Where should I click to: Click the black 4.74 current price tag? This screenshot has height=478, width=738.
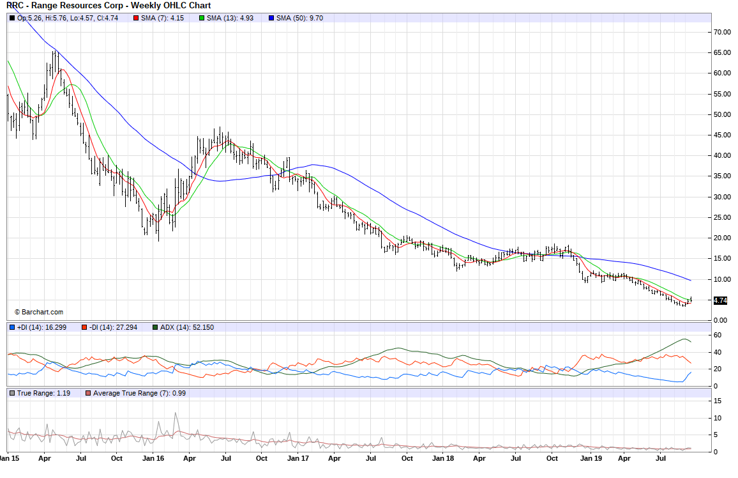pyautogui.click(x=721, y=300)
